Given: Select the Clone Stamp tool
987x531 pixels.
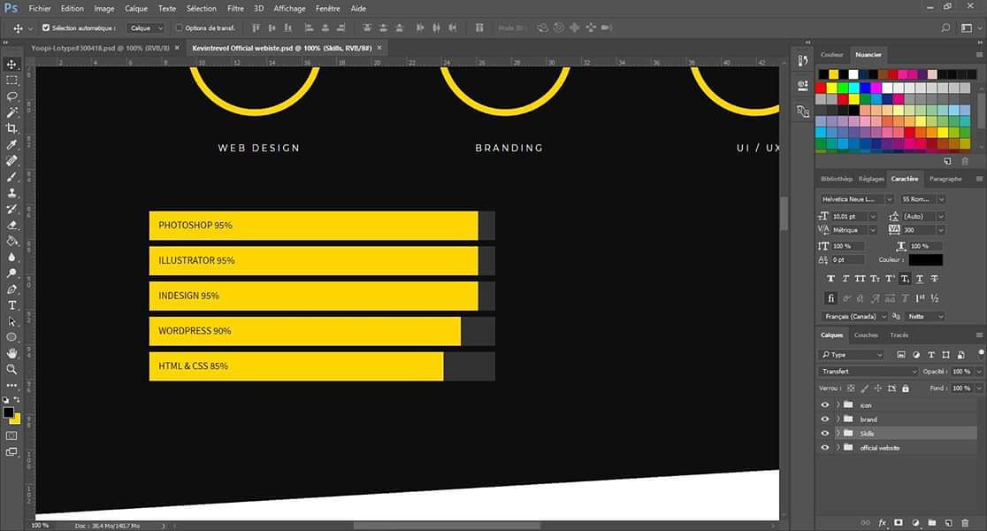Looking at the screenshot, I should coord(12,193).
